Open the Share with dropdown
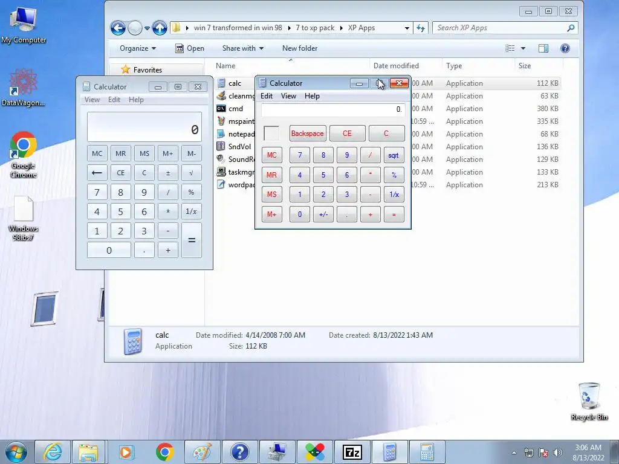This screenshot has height=464, width=619. [x=243, y=48]
